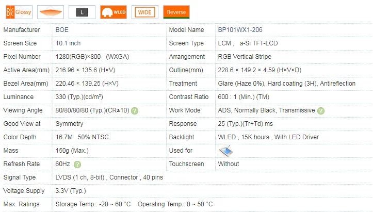Viewport: 373px width, 212px height.
Task: Click the Screen Type label
Action: [x=186, y=43]
